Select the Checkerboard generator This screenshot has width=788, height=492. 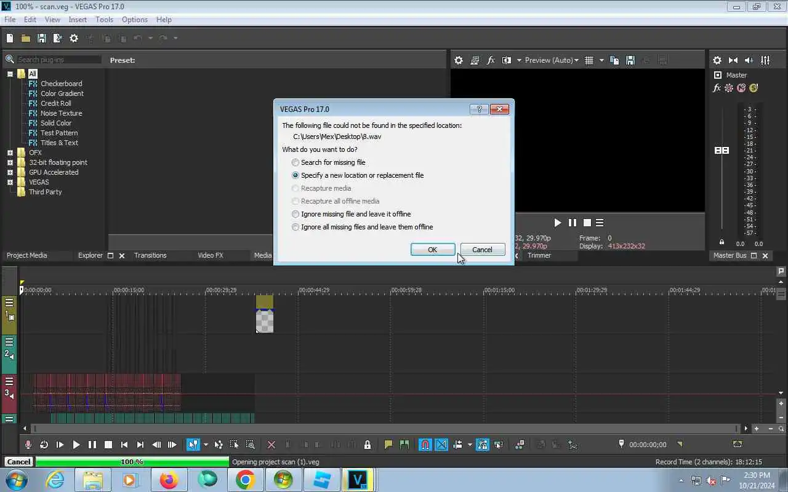tap(61, 84)
